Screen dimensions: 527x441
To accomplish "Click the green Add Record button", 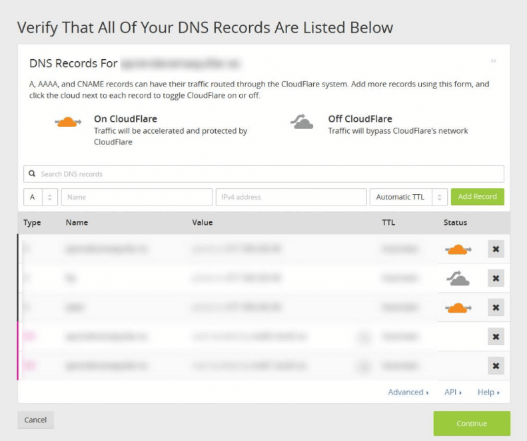I will click(477, 197).
